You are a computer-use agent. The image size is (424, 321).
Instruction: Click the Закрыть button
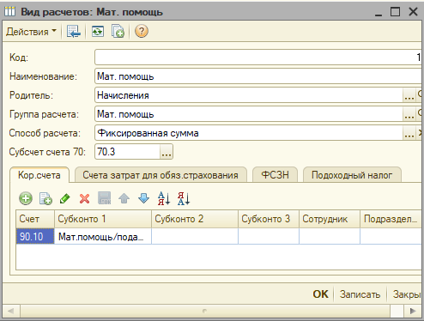406,294
